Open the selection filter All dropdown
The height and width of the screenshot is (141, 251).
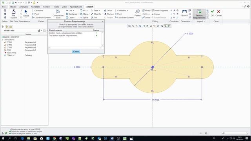point(235,133)
